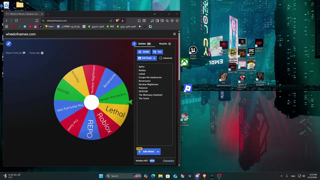Select The Mortuary Assistant desktop shortcut

pos(260,79)
